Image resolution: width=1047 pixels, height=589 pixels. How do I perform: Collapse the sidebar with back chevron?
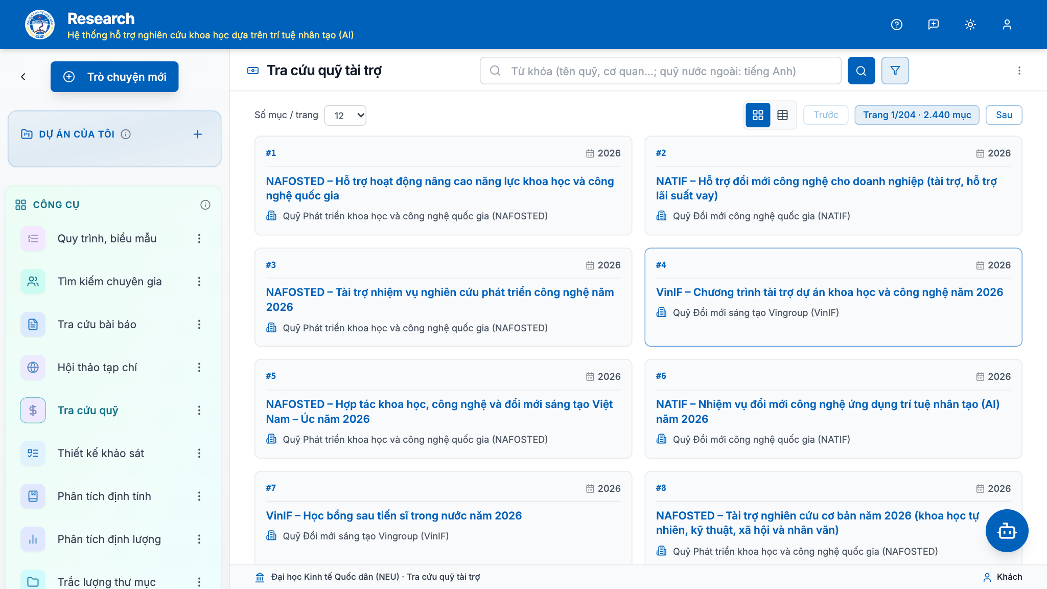(x=23, y=77)
